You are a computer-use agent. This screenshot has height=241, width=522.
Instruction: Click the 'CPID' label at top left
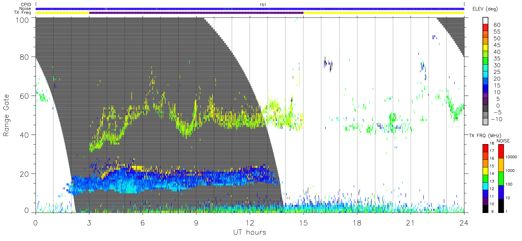(x=26, y=5)
